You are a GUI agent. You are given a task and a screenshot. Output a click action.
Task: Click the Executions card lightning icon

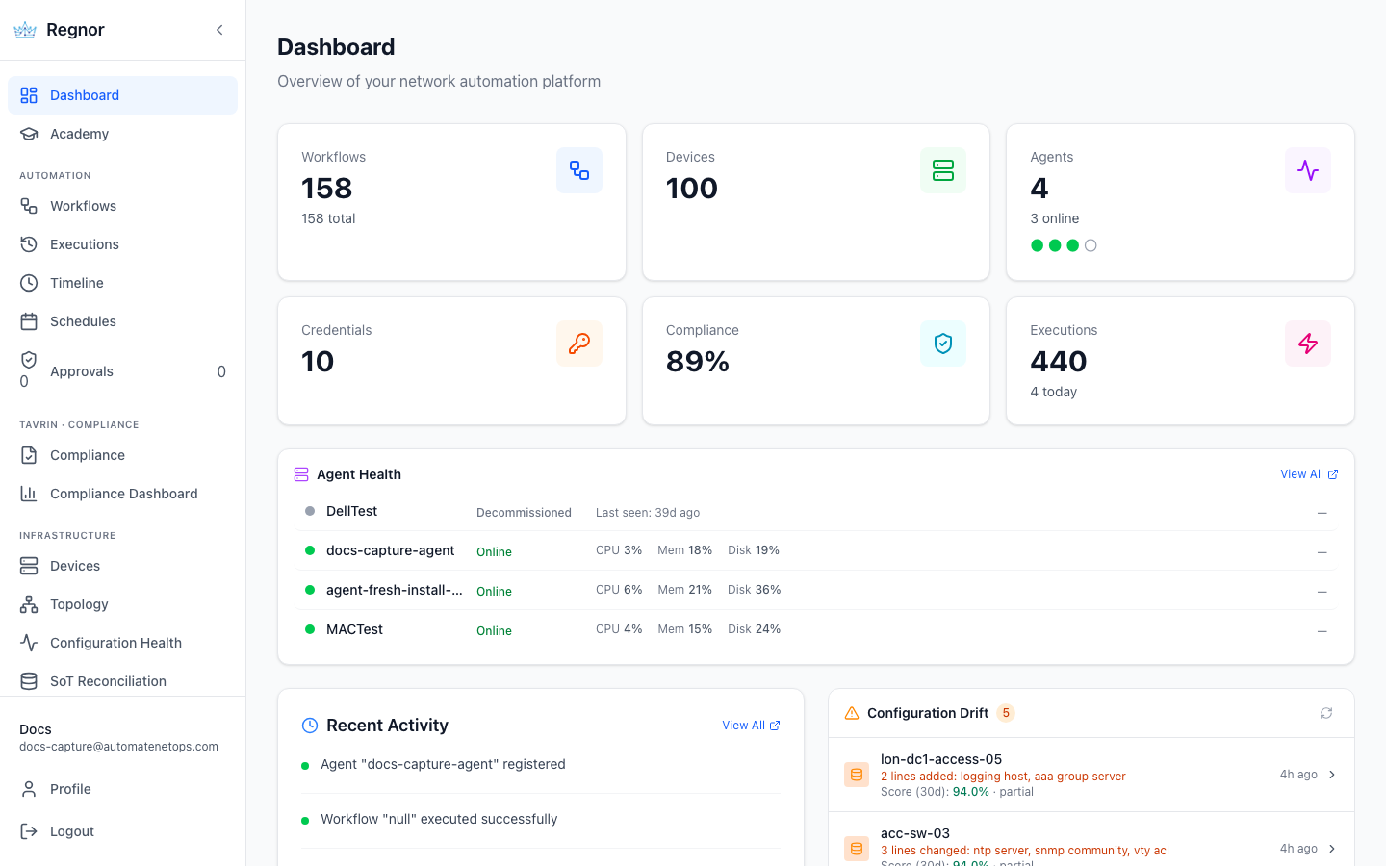pos(1308,344)
